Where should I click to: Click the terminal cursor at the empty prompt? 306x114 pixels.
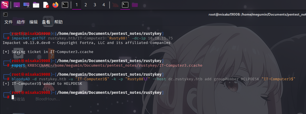(x=13, y=97)
